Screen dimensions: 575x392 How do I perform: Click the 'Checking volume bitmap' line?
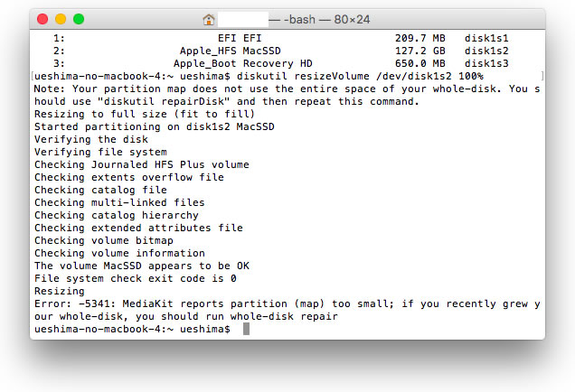(104, 240)
